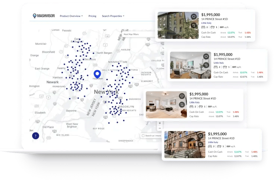
Task: Click the MANHATTAN map label
Action: [118, 62]
